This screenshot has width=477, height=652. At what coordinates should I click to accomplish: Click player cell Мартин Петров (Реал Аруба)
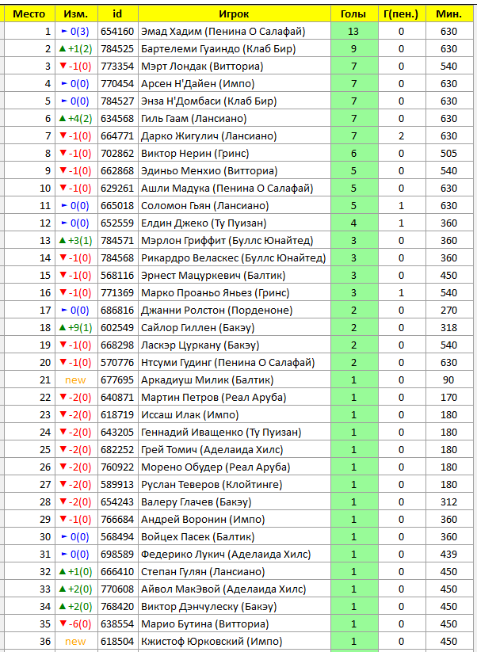tap(234, 398)
